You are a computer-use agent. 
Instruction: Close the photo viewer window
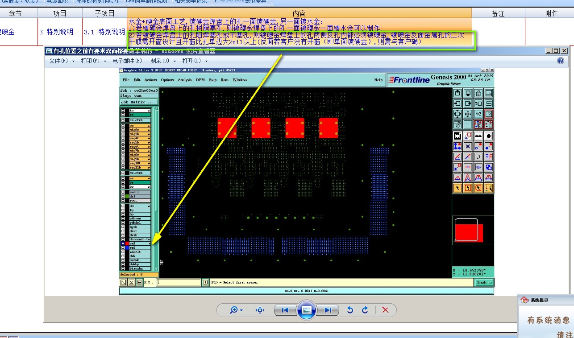pyautogui.click(x=564, y=51)
